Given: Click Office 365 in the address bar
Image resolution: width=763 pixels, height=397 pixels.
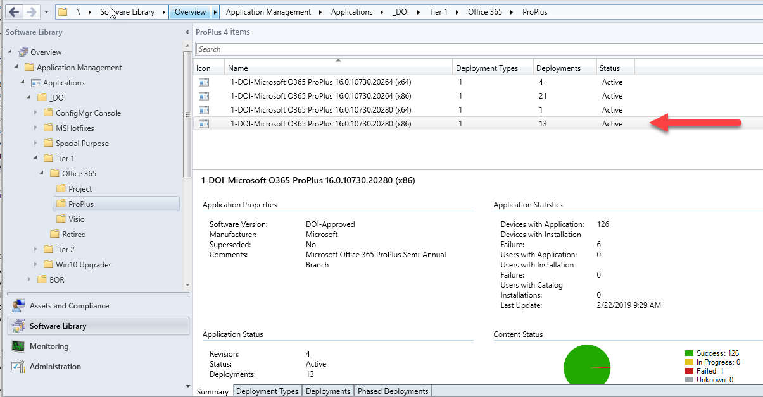Looking at the screenshot, I should click(x=486, y=12).
